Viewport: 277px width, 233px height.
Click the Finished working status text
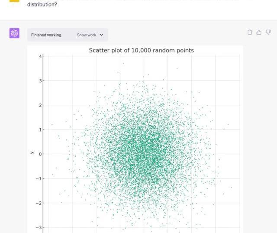(x=46, y=35)
